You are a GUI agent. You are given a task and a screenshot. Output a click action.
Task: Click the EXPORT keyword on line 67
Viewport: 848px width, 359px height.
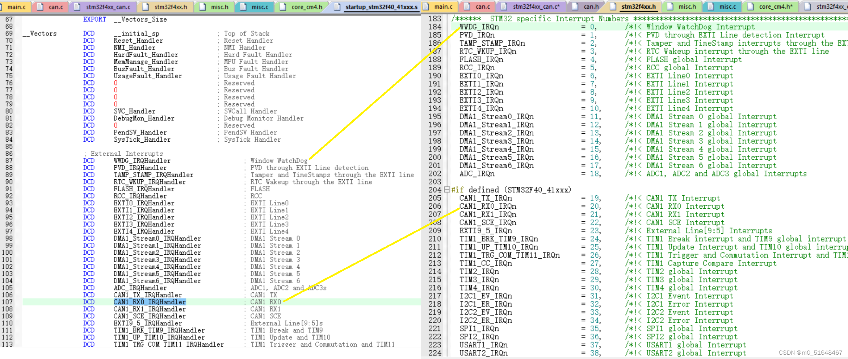click(95, 19)
